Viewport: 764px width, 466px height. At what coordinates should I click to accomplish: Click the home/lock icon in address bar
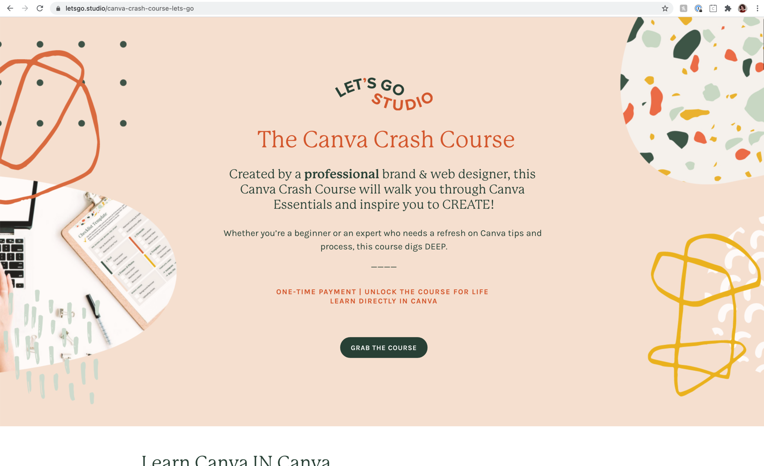59,8
